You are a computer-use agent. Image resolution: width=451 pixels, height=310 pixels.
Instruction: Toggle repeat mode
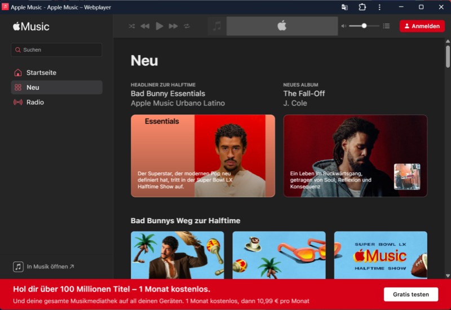(187, 26)
